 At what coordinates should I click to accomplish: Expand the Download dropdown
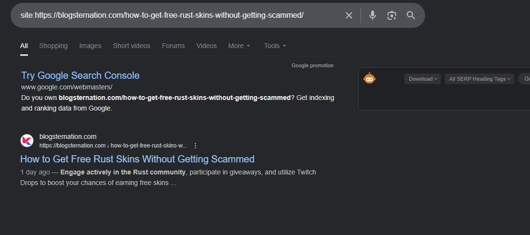tap(423, 79)
